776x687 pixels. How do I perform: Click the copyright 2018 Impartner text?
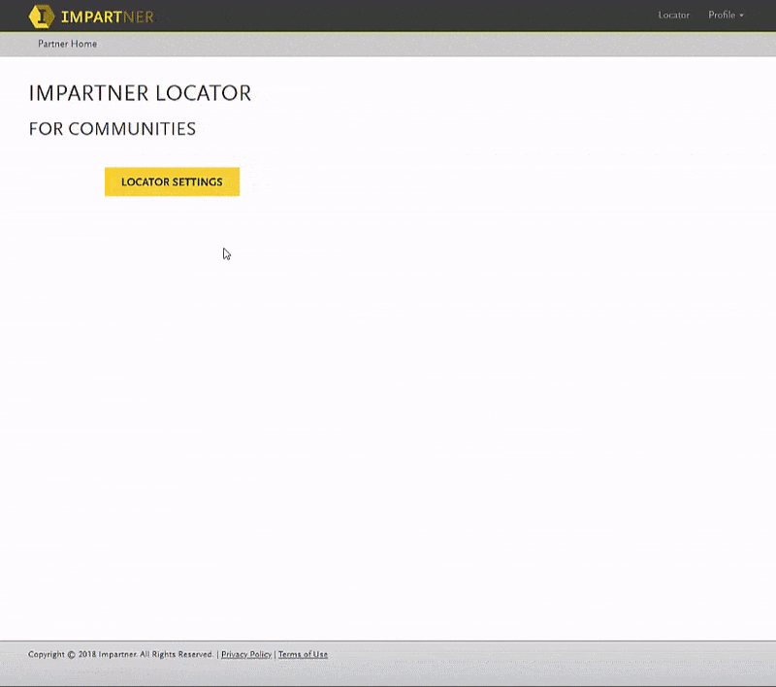[120, 654]
